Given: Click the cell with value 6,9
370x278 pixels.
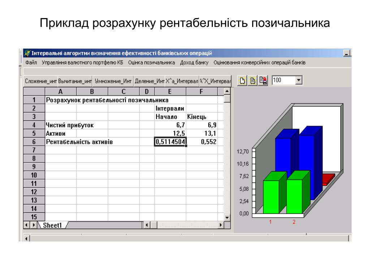Looking at the screenshot, I should pyautogui.click(x=202, y=125).
